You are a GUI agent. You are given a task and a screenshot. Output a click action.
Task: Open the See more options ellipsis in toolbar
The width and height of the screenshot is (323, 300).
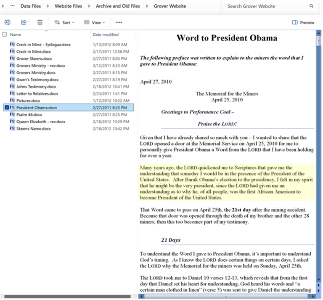[x=119, y=22]
